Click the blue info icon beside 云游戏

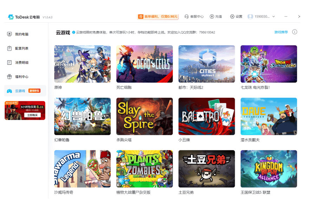pyautogui.click(x=73, y=32)
